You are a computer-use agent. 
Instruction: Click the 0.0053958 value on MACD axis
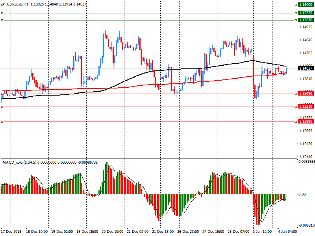307,162
